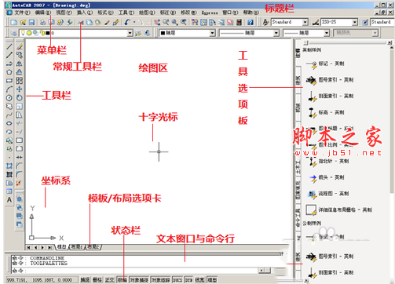Click the Plot/print icon

[x=42, y=22]
